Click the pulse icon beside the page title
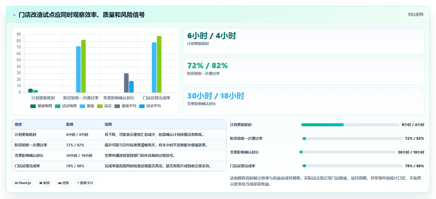Viewport: 436px width, 199px height. click(x=14, y=15)
